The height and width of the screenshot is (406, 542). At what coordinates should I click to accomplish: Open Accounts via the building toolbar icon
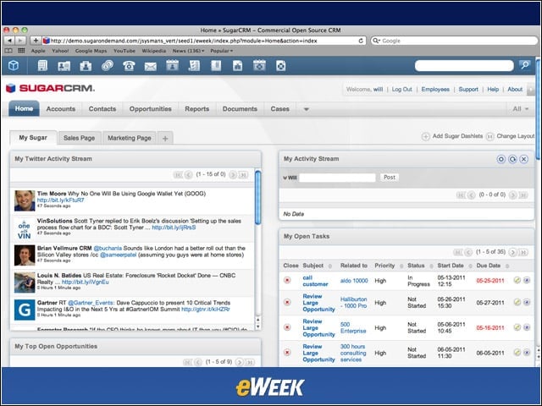42,66
